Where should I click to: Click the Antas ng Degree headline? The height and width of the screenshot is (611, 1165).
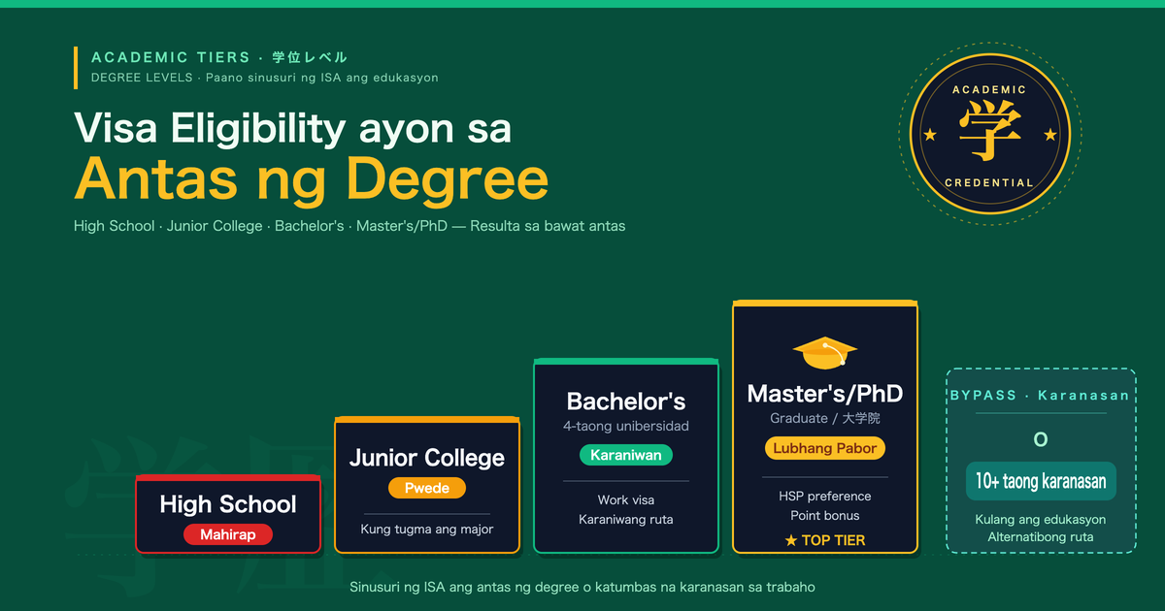point(312,178)
